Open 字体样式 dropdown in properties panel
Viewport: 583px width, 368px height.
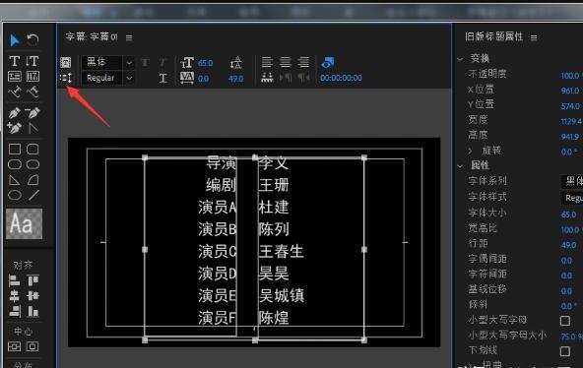572,198
